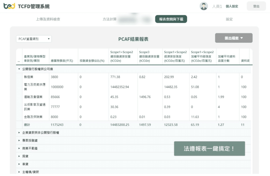Open the export arrow on 匯出檔案

(x=241, y=38)
